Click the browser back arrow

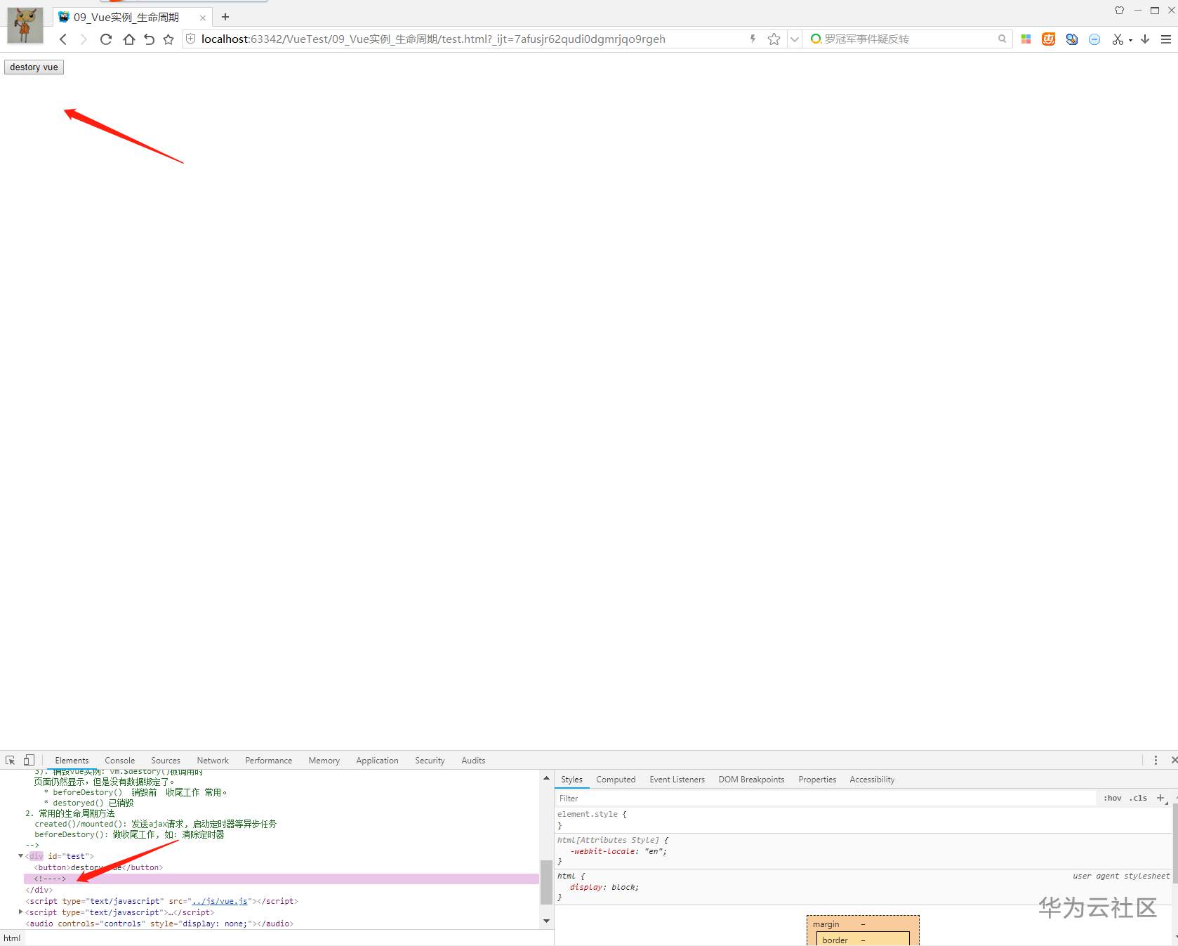click(63, 39)
